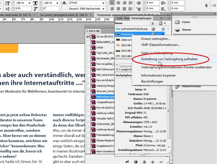Open the Beschriftungen submenu entry
This screenshot has width=219, height=164.
point(152,81)
